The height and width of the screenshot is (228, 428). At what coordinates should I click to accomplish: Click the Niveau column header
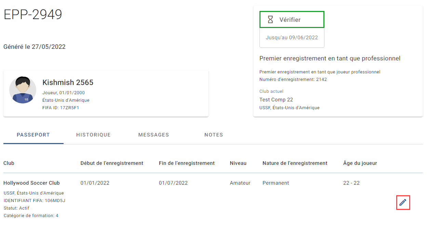[238, 163]
